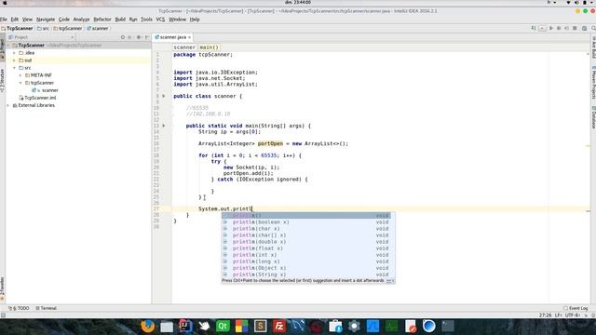Image resolution: width=596 pixels, height=335 pixels.
Task: Open the Tools menu
Action: 146,20
